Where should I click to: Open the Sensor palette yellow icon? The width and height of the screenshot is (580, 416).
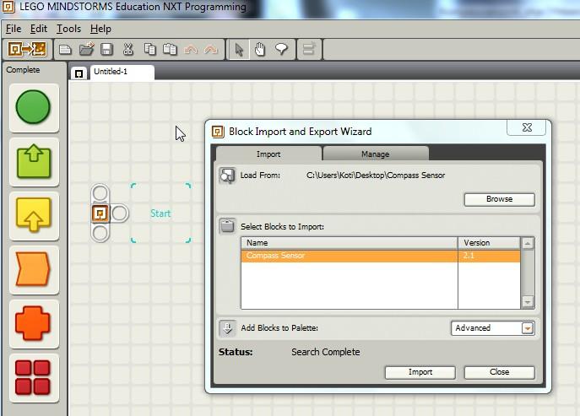[34, 215]
